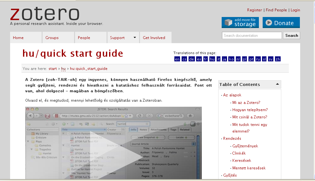Switch to the cs translation

point(184,59)
